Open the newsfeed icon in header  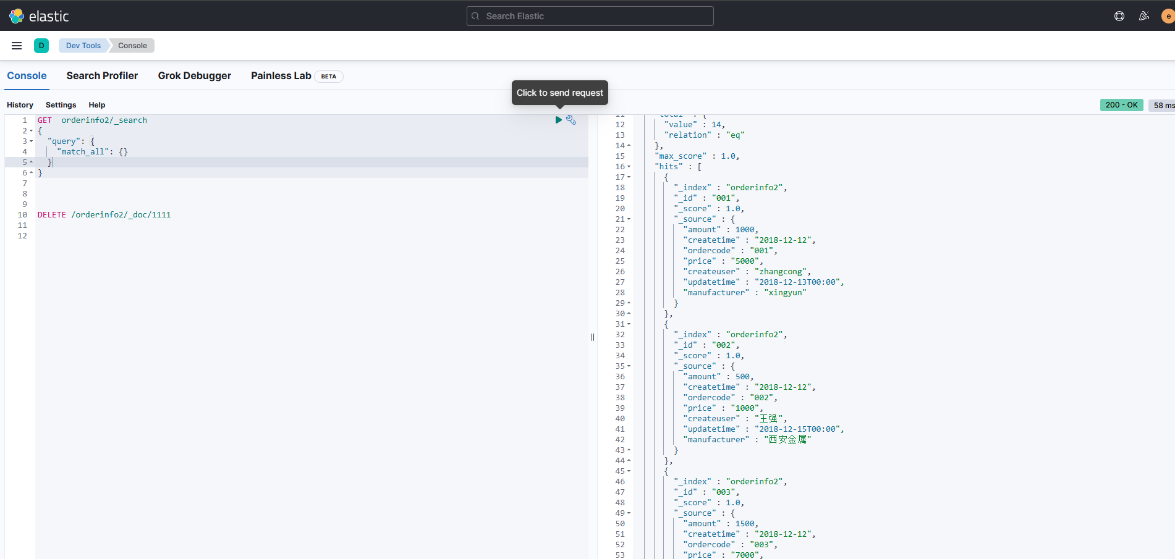pyautogui.click(x=1143, y=16)
